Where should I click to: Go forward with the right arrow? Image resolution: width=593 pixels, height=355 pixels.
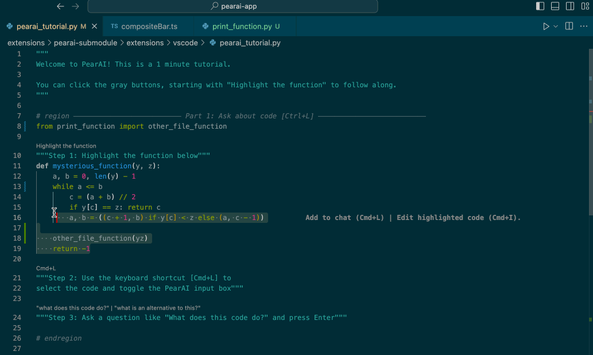[75, 6]
